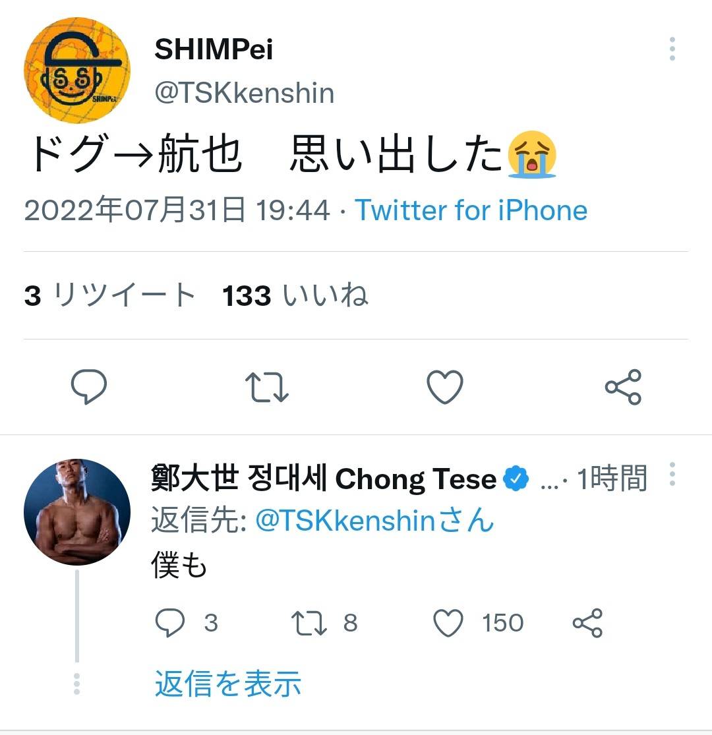Image resolution: width=712 pixels, height=735 pixels.
Task: View the 133 likes list
Action: 295,296
